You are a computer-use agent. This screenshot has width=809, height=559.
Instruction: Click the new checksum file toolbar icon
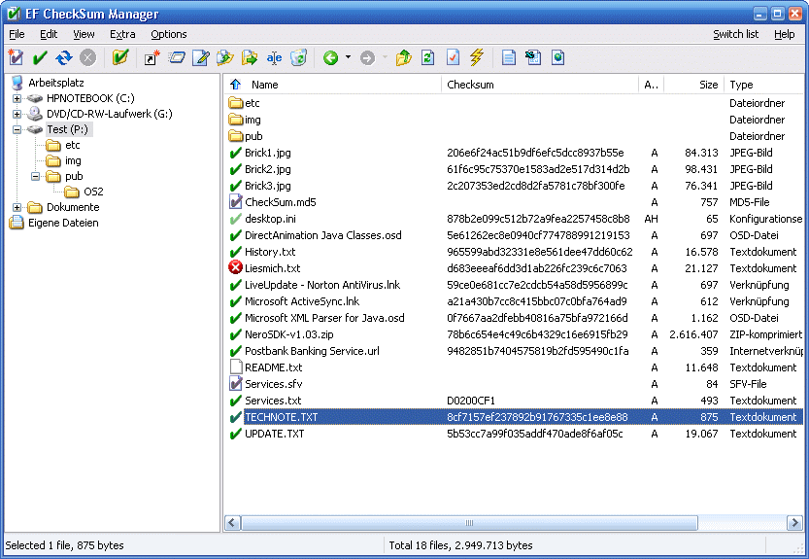click(17, 57)
